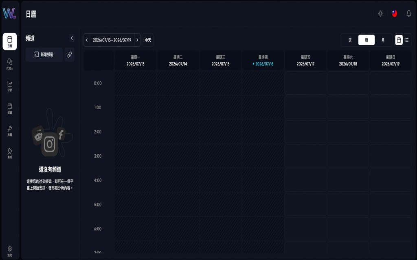Open the wrench tools sidebar item
This screenshot has width=417, height=260.
coord(10,131)
